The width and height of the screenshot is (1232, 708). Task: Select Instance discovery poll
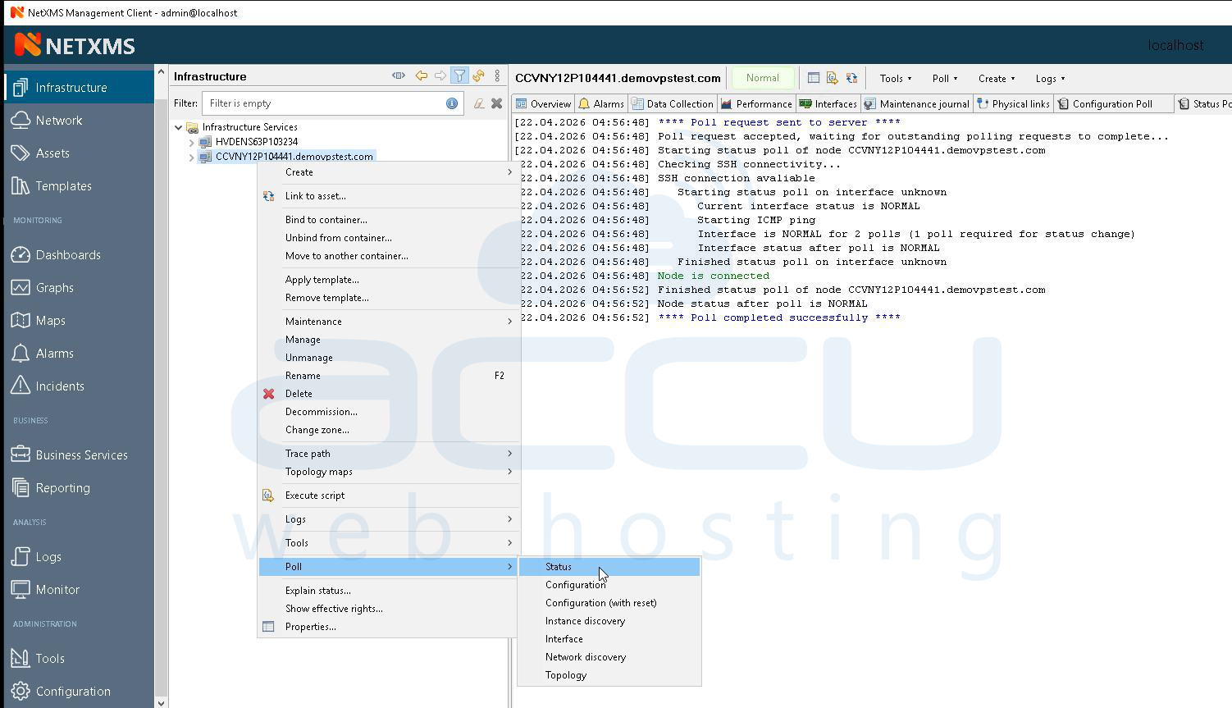coord(609,621)
